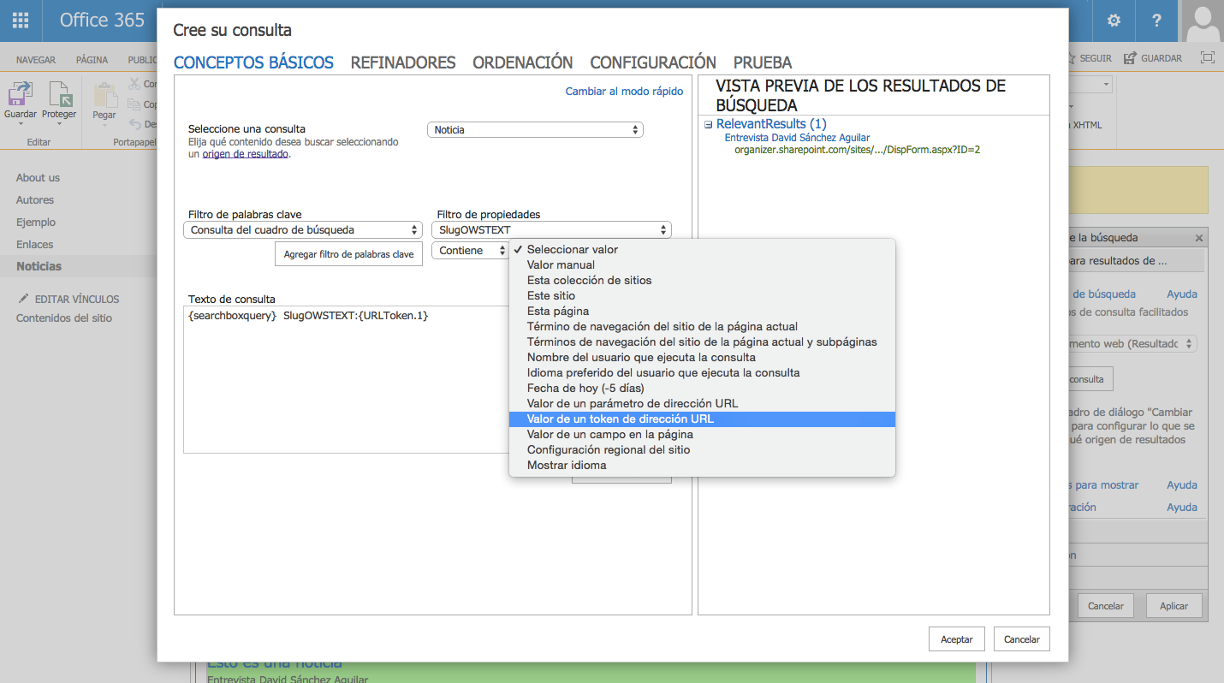1224x683 pixels.
Task: Switch to the REFINADORES tab
Action: click(402, 62)
